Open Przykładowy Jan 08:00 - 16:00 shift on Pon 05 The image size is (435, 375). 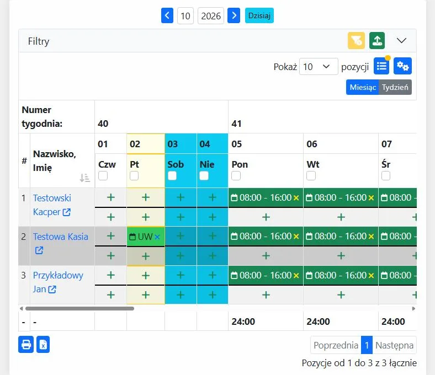tap(262, 275)
